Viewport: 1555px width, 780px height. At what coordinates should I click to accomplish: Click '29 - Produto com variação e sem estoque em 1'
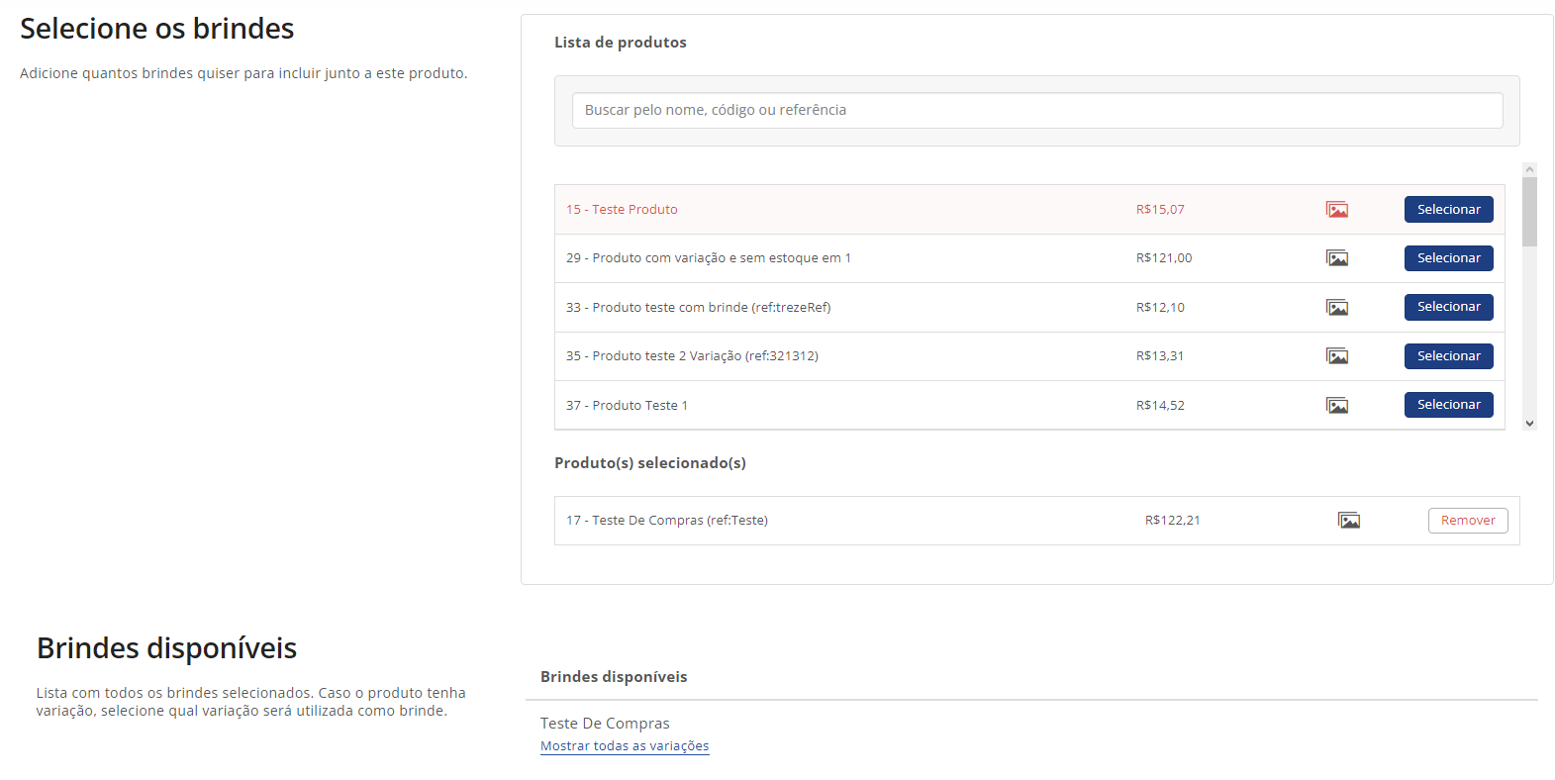pyautogui.click(x=709, y=258)
